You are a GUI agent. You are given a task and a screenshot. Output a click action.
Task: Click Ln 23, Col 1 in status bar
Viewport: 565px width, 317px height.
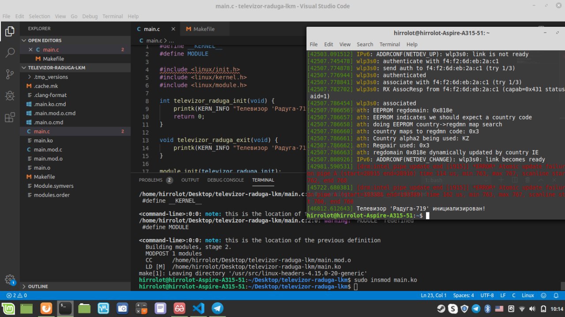pyautogui.click(x=433, y=295)
